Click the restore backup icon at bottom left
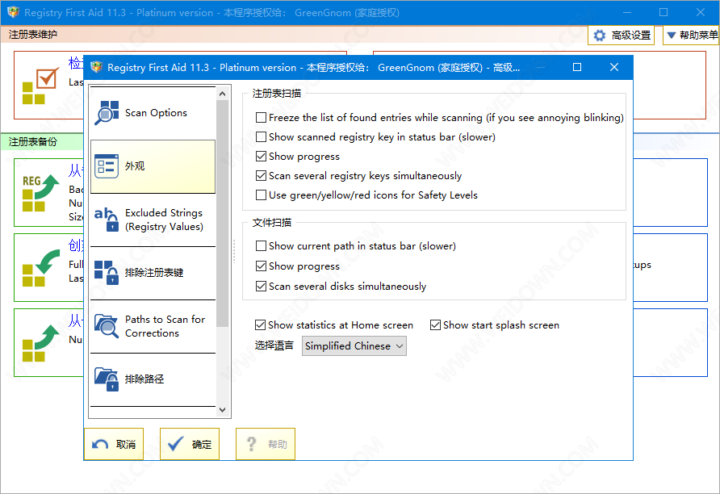Screen dimensions: 720x494 [41, 343]
